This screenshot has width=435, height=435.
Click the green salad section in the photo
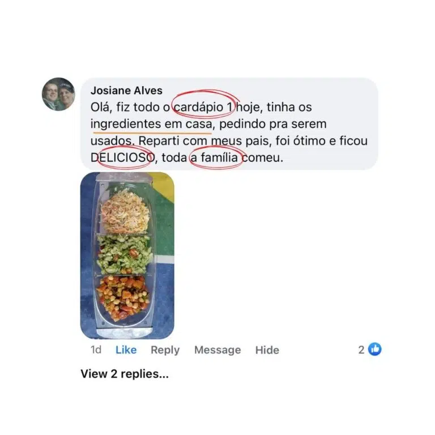tap(125, 254)
